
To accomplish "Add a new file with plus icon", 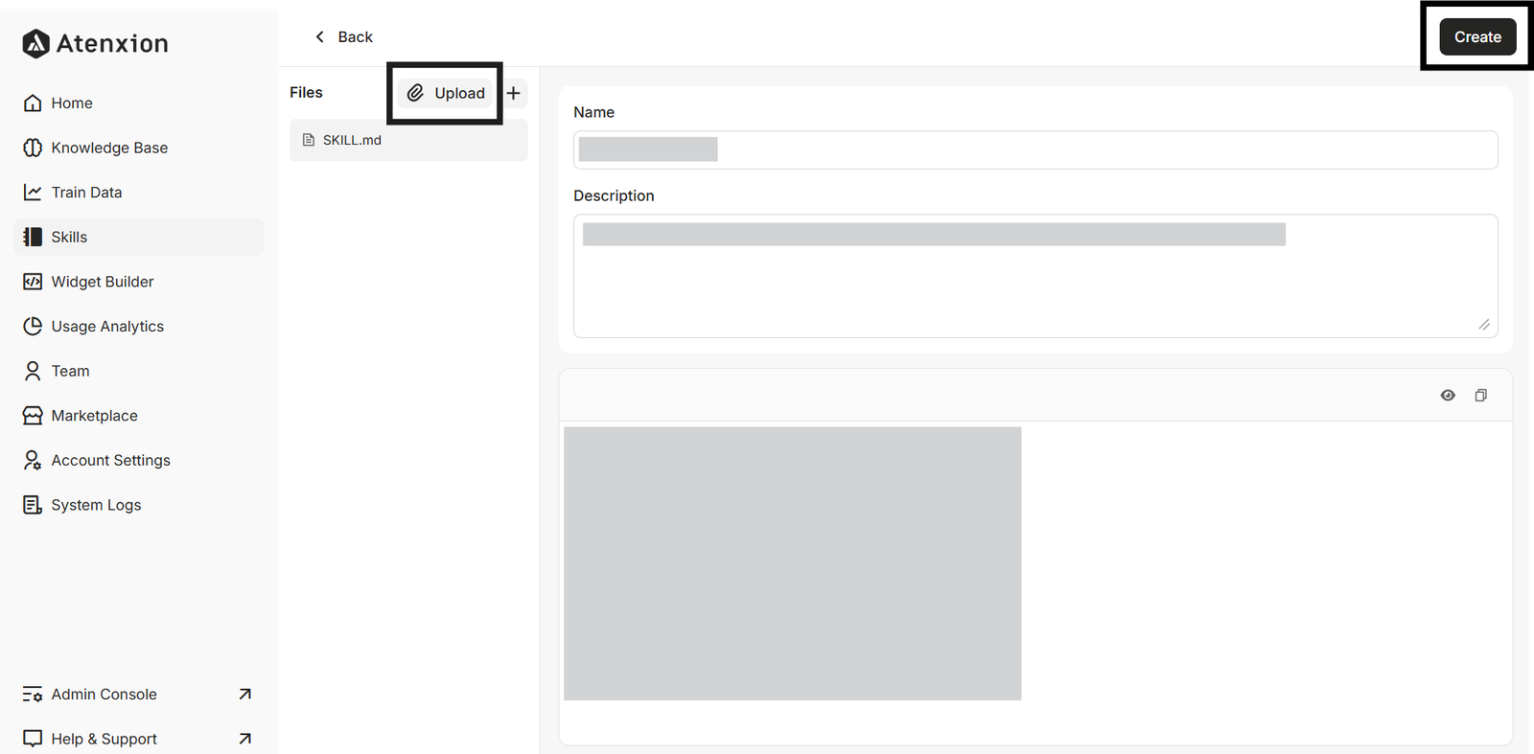I will [514, 93].
